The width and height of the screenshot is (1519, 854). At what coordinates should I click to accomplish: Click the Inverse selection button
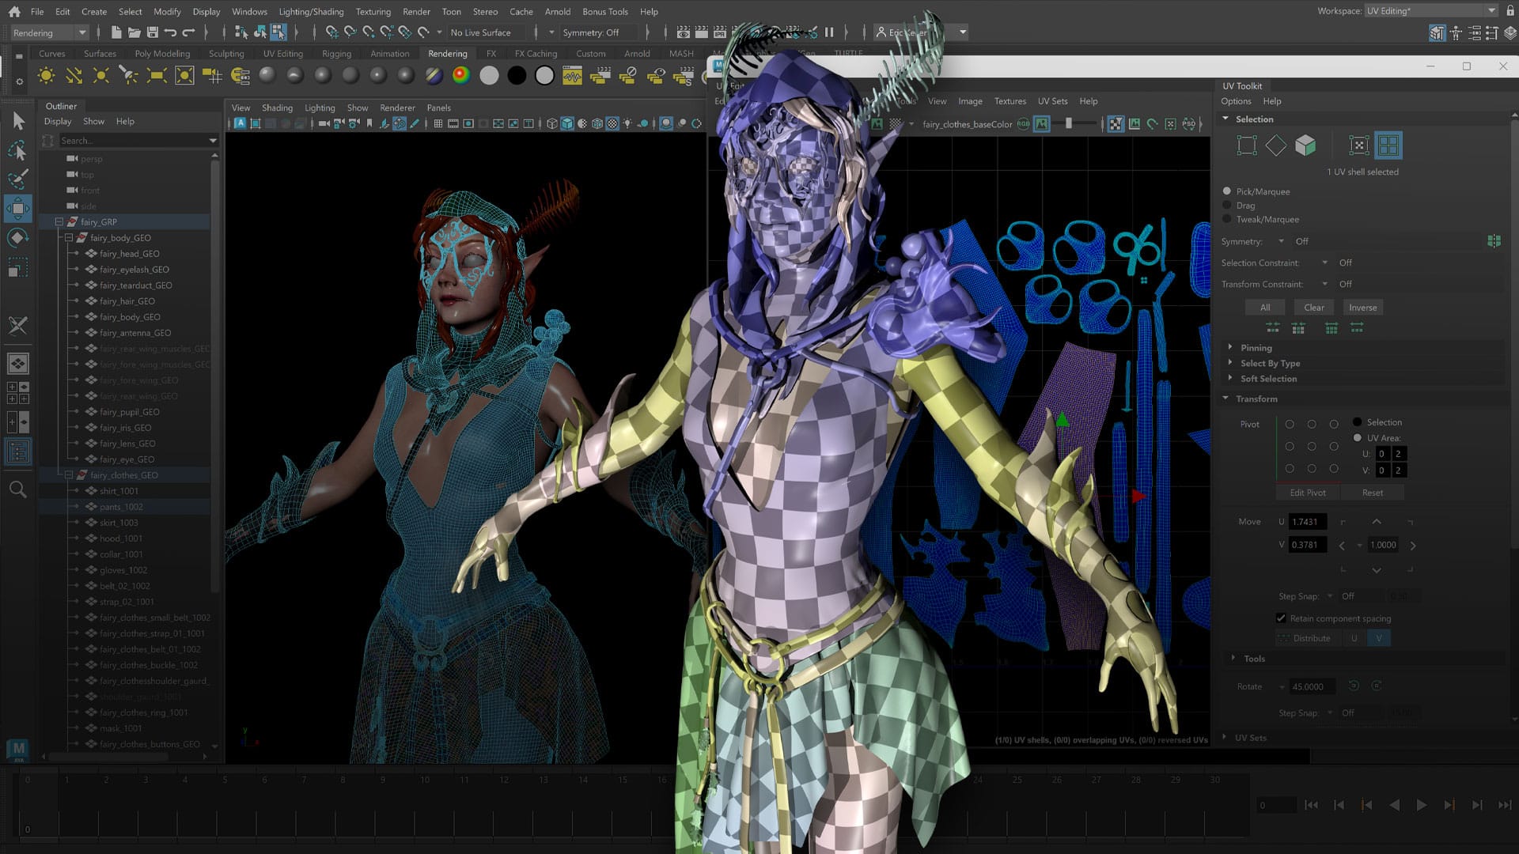pos(1363,307)
